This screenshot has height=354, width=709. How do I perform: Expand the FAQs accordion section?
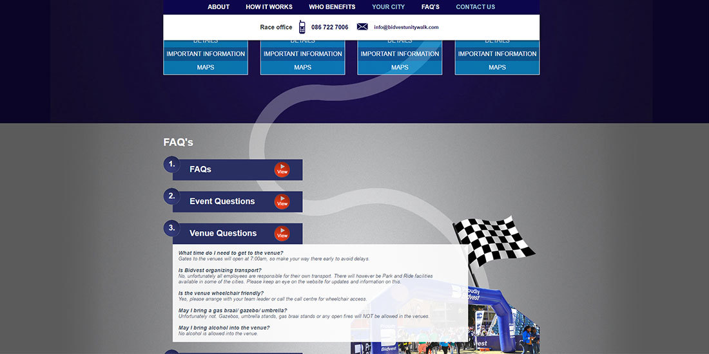[282, 170]
